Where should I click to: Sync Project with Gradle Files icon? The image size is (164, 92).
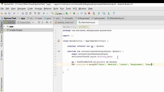[99, 13]
